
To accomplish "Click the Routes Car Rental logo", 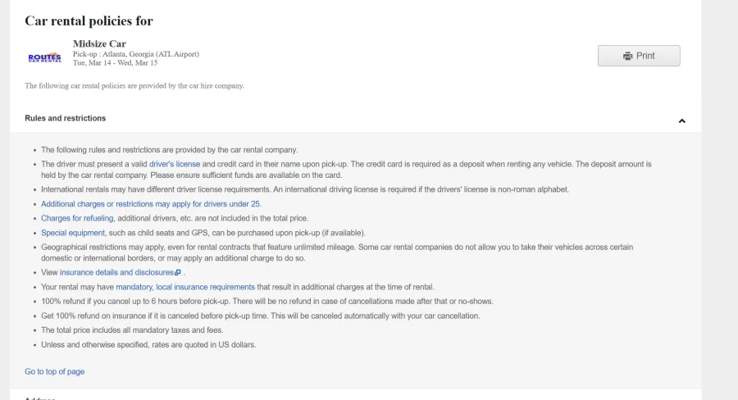I will pos(44,57).
